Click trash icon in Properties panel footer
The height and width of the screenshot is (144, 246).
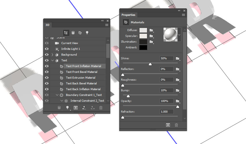coord(176,125)
